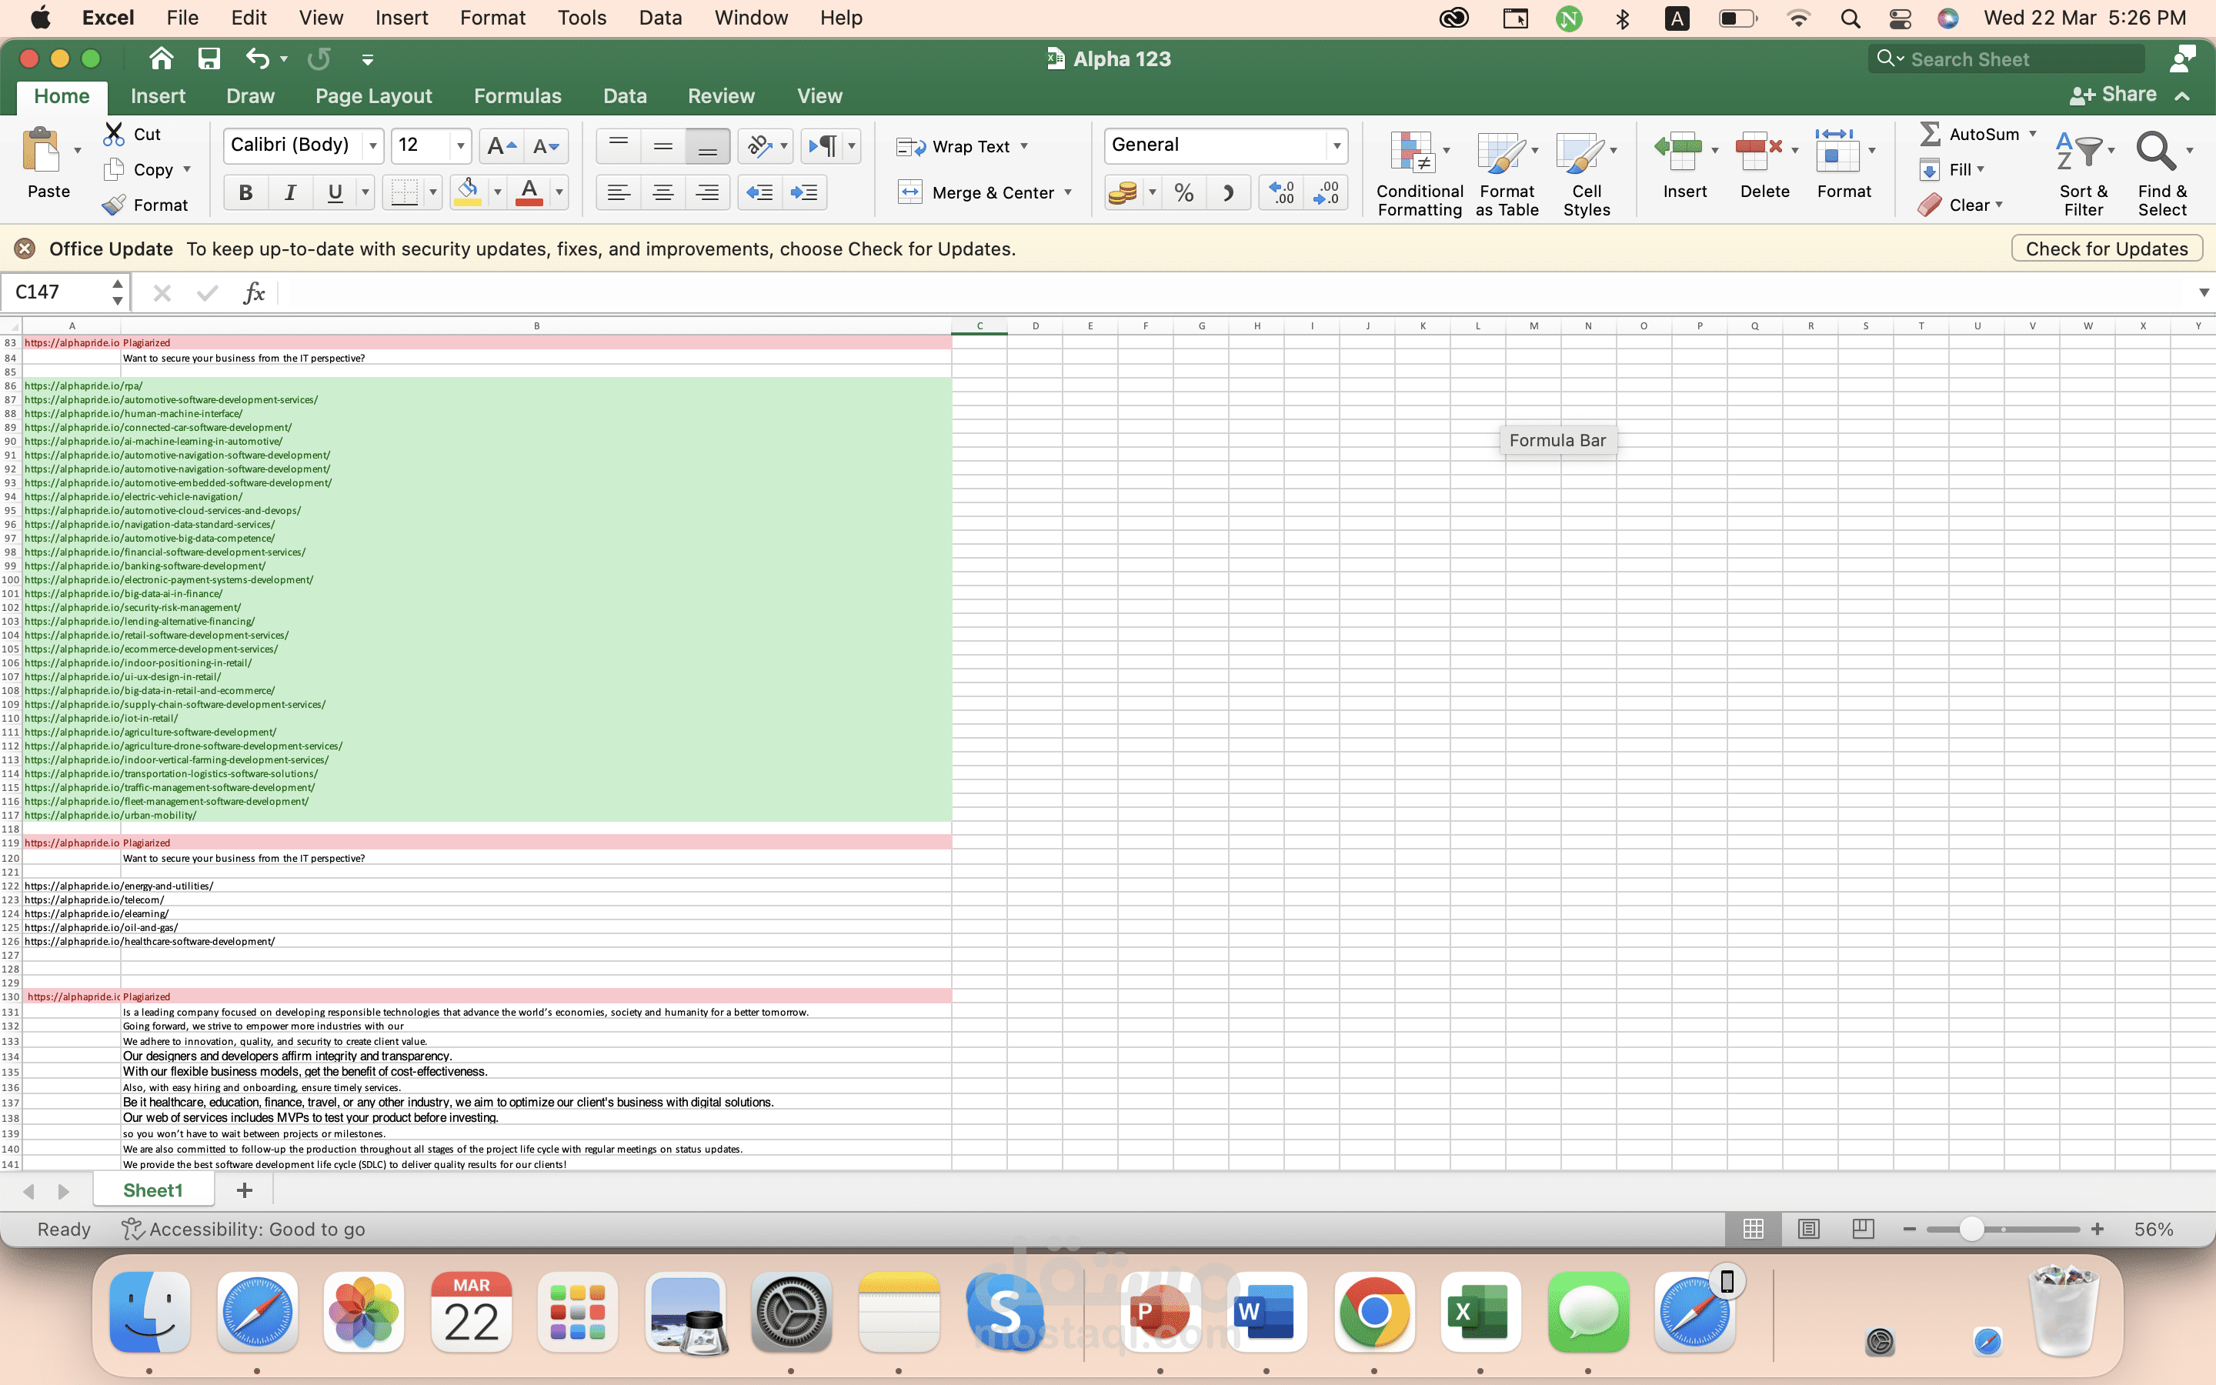Open Find & Select magnifier
The height and width of the screenshot is (1385, 2216).
click(x=2162, y=173)
